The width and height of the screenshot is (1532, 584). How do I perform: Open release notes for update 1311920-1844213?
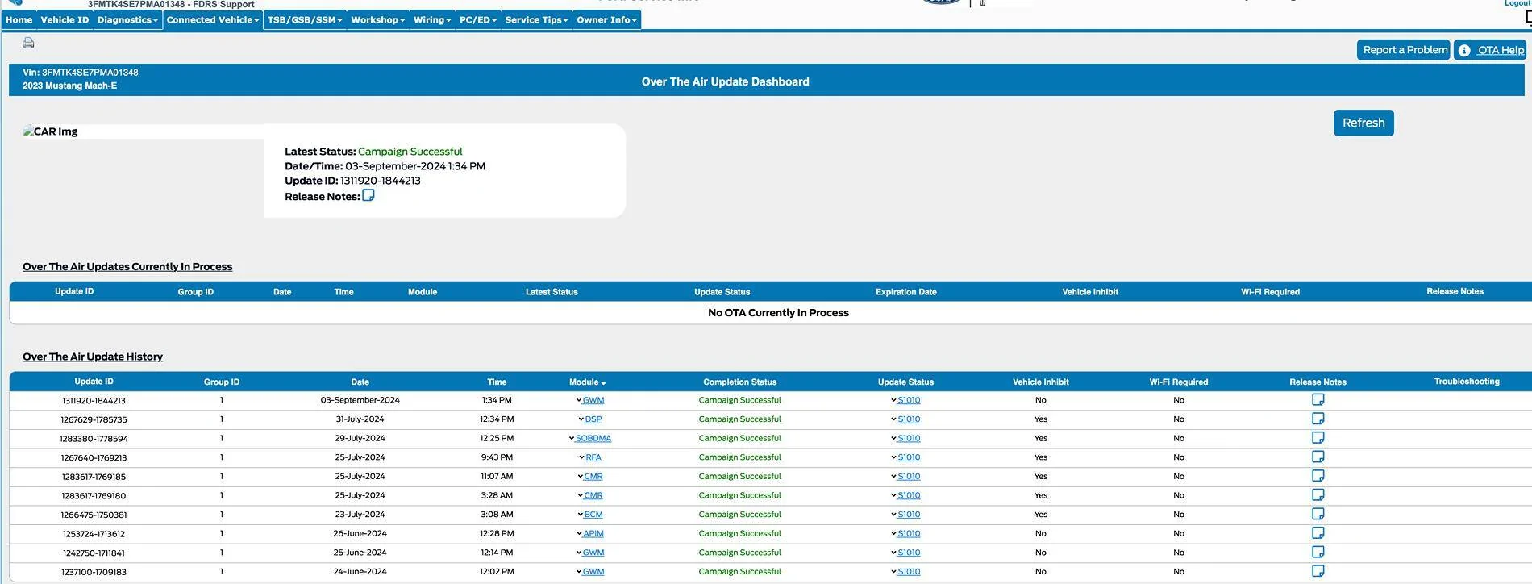pyautogui.click(x=1318, y=399)
